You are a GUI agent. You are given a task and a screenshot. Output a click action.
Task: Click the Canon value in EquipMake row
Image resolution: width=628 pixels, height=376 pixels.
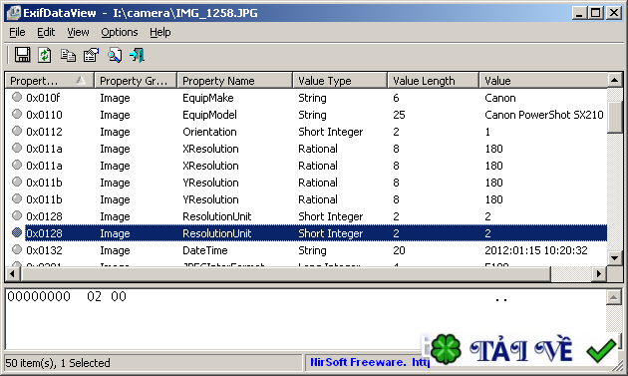(x=500, y=98)
